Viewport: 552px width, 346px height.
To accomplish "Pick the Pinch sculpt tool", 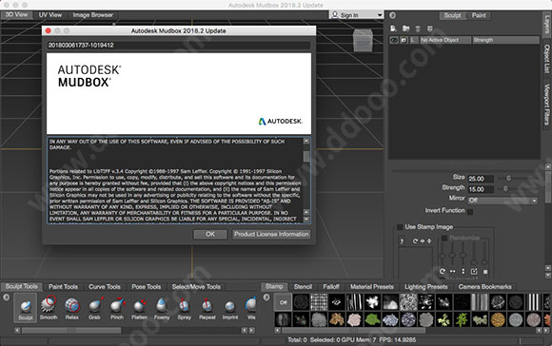I will click(117, 308).
